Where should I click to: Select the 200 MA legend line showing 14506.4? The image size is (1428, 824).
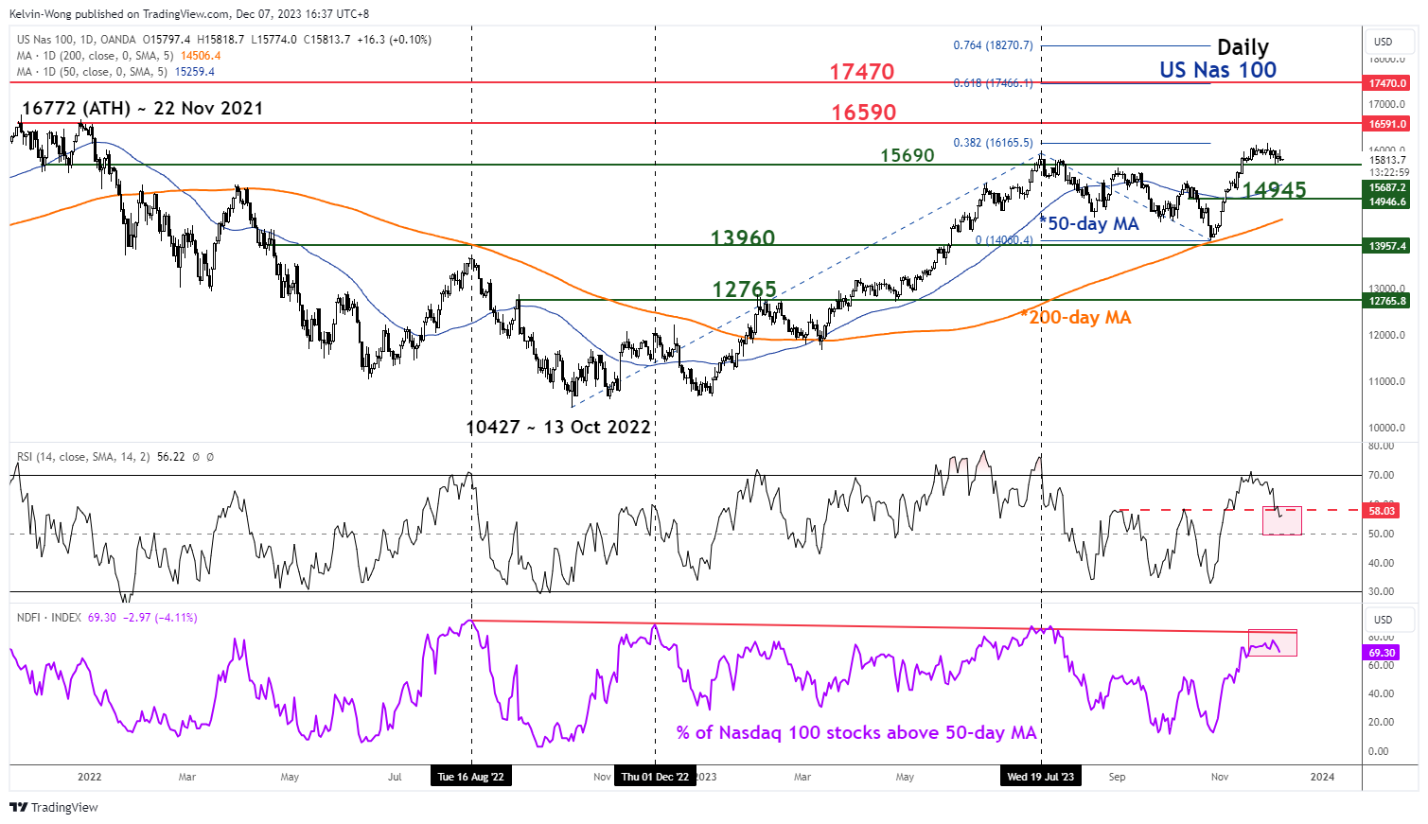(118, 56)
